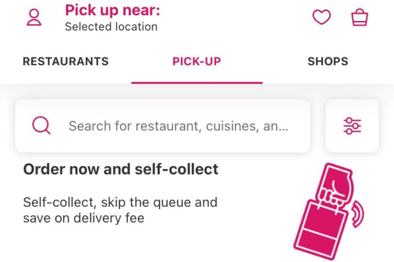Screen dimensions: 394x262
Task: Select the PICK-UP tab
Action: [x=197, y=61]
